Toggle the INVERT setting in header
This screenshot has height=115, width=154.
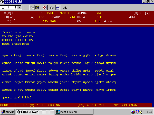[x=64, y=13]
